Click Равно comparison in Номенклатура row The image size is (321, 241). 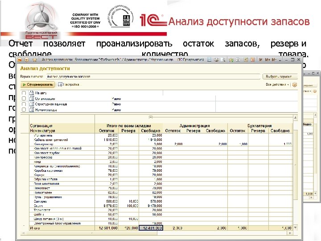(x=116, y=110)
